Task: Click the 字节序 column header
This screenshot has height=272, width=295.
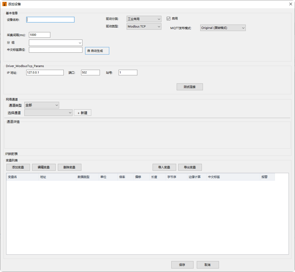Action: click(x=176, y=177)
